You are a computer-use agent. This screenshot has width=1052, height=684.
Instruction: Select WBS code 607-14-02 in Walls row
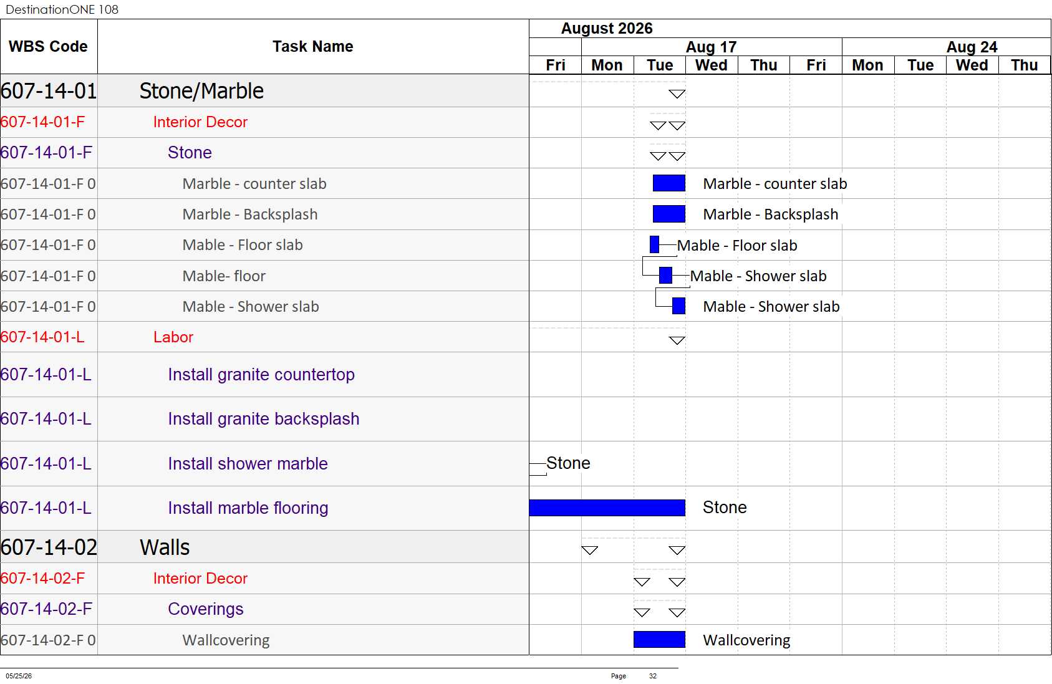[49, 547]
